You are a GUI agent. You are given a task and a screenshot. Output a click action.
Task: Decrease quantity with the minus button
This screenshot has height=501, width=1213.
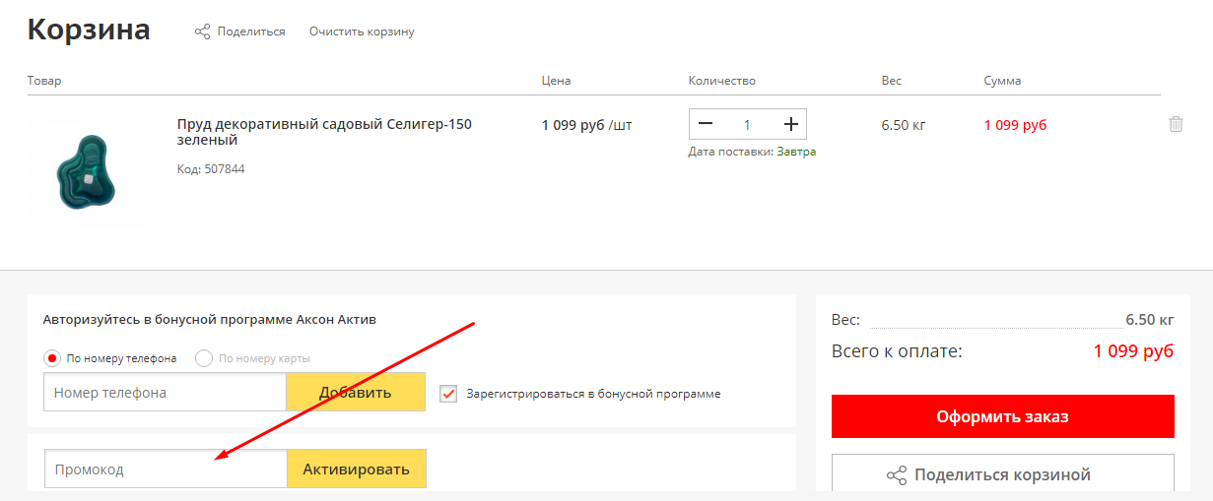(x=705, y=124)
